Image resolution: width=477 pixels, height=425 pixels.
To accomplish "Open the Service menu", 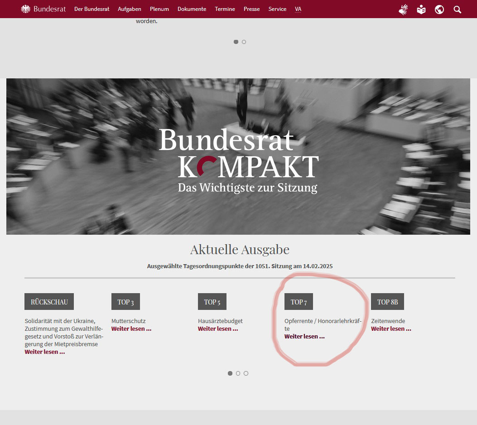I will [277, 9].
